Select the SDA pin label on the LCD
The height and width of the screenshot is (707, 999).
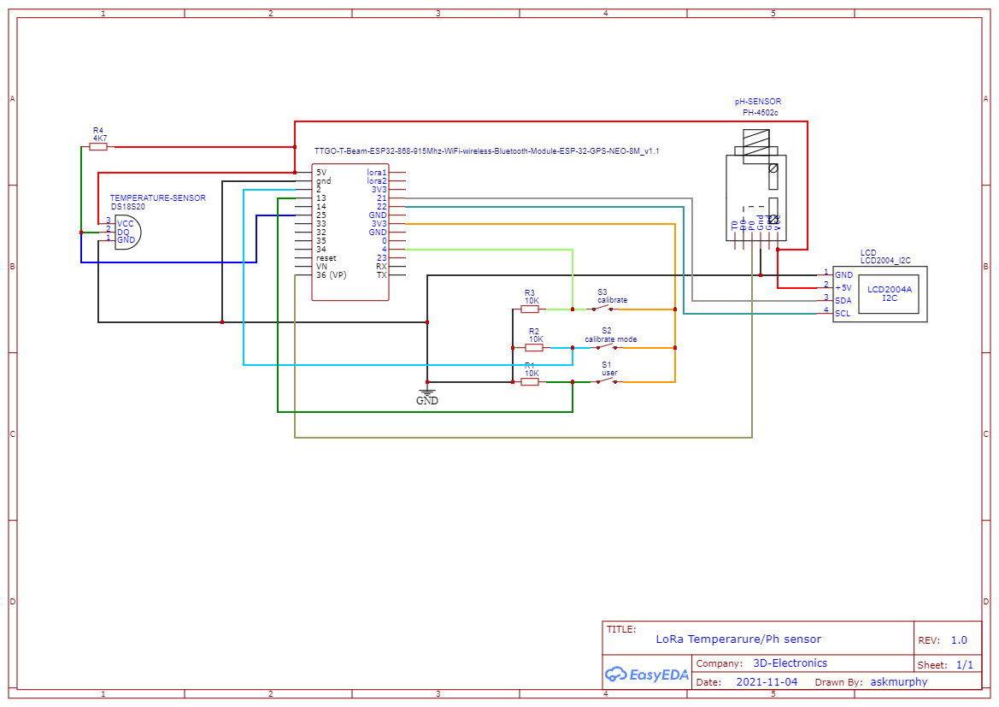click(843, 301)
